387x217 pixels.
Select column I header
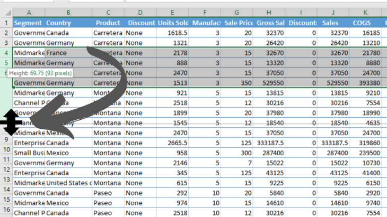click(x=301, y=12)
